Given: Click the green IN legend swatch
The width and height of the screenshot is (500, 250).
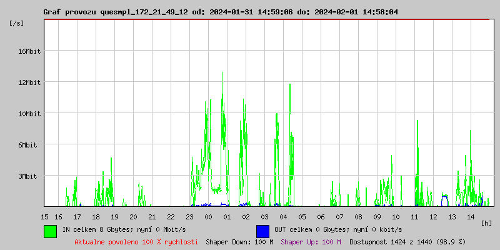Looking at the screenshot, I should (x=50, y=231).
